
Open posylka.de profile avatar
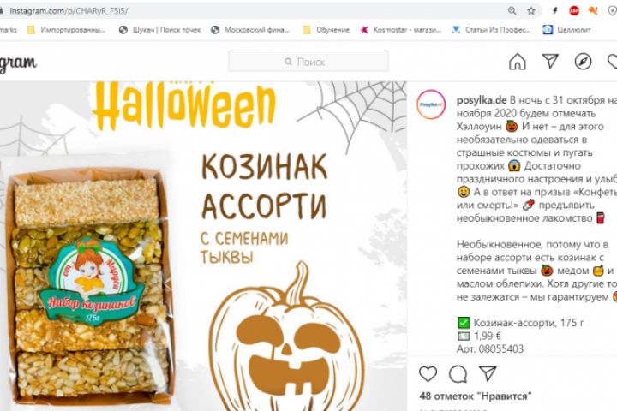click(x=431, y=104)
